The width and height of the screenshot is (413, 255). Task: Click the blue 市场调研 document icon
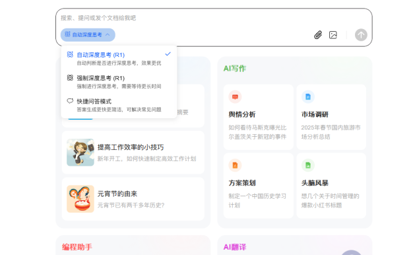[308, 96]
